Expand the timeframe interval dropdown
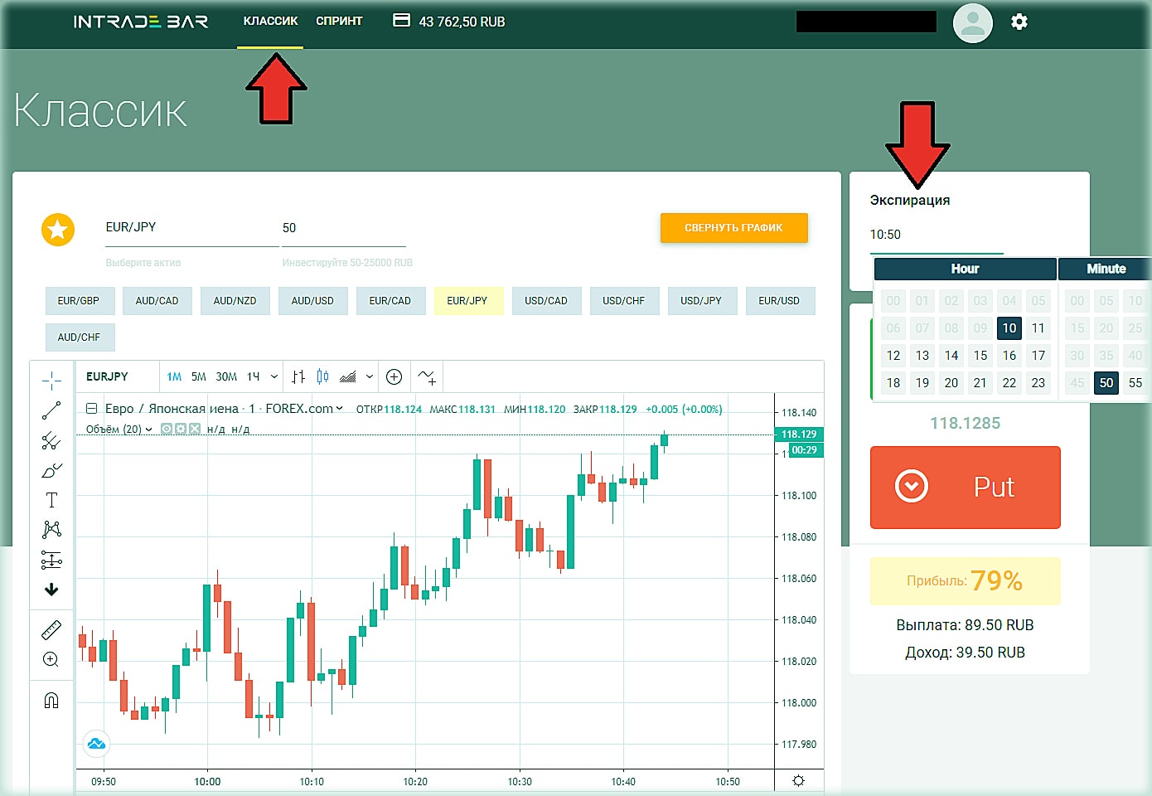The image size is (1152, 796). (273, 376)
